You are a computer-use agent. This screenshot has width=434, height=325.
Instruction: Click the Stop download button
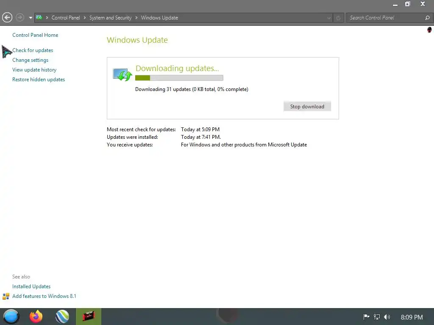tap(307, 106)
